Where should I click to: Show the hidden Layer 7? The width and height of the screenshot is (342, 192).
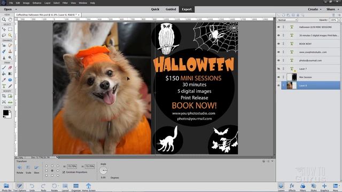pyautogui.click(x=278, y=69)
